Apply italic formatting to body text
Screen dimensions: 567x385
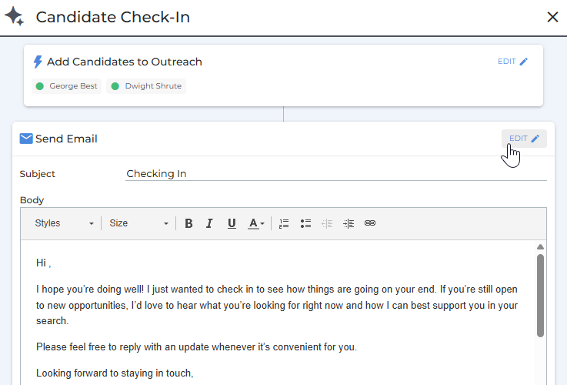(209, 223)
